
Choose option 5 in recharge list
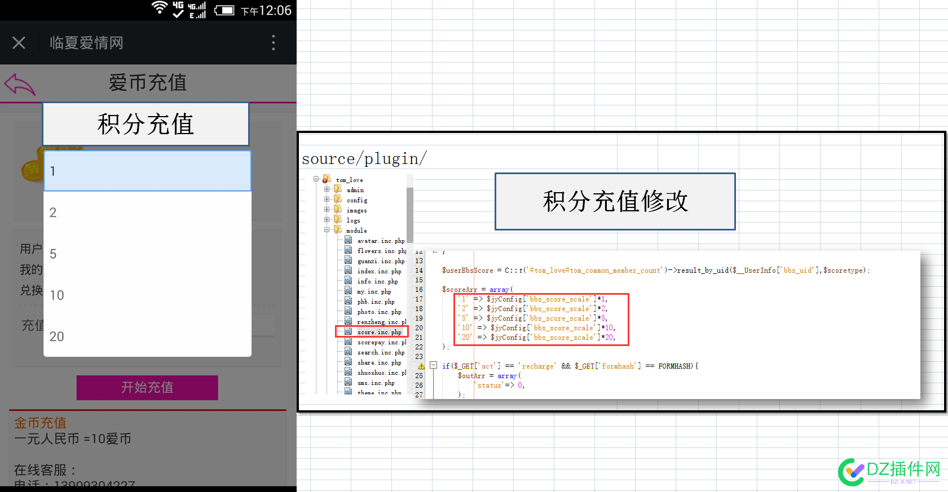147,254
